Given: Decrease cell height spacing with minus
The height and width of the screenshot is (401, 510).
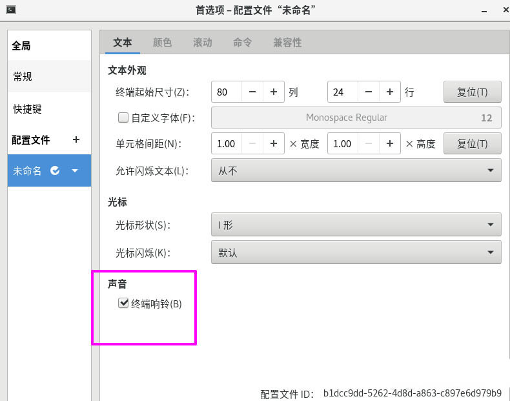Looking at the screenshot, I should click(x=368, y=143).
